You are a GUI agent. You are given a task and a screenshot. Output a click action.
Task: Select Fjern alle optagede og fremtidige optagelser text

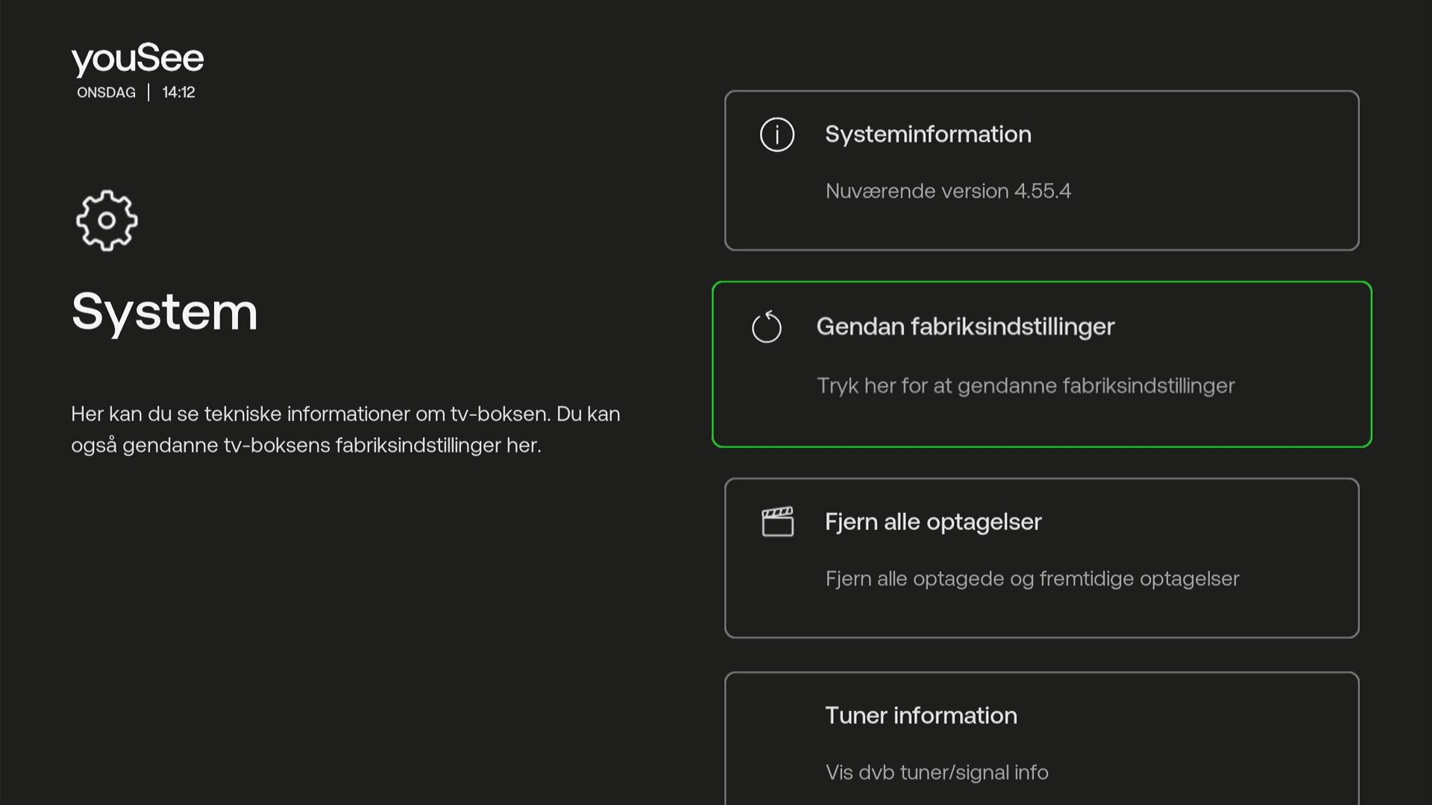(x=1032, y=578)
